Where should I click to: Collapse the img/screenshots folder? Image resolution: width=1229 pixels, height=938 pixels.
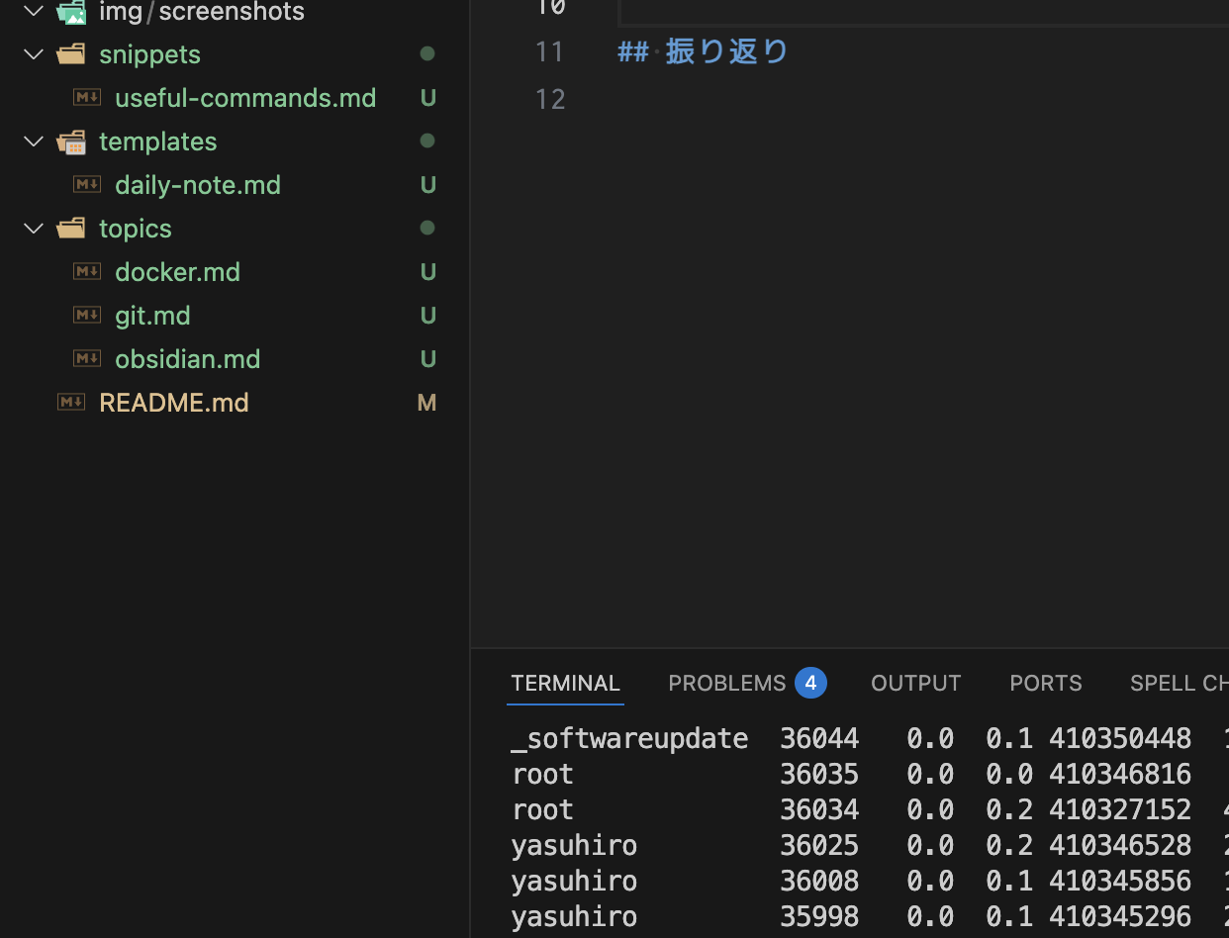(33, 13)
